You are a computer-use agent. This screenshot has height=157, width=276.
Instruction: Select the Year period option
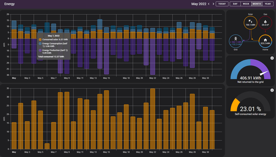click(267, 4)
